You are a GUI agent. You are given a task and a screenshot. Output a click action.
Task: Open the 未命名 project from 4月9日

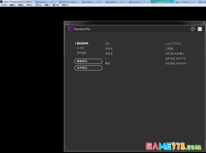point(109,53)
